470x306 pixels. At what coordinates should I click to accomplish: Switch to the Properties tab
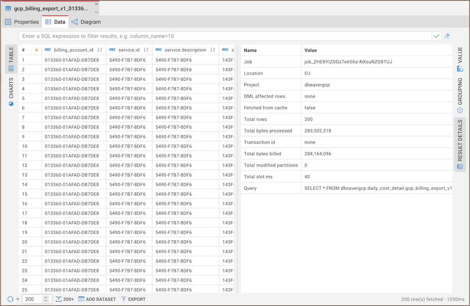pos(22,22)
